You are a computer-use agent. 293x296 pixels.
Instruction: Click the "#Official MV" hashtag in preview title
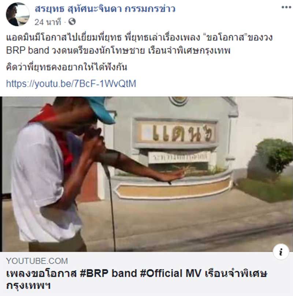click(x=171, y=273)
